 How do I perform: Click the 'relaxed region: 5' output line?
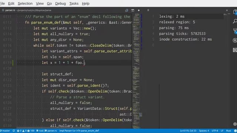click(x=177, y=22)
